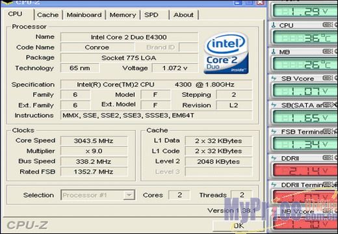This screenshot has width=338, height=234.
Task: Click the settings icon on CPU temperature row
Action: coord(328,25)
